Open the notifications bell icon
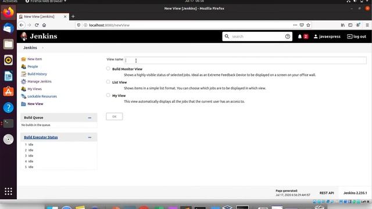 pyautogui.click(x=300, y=37)
